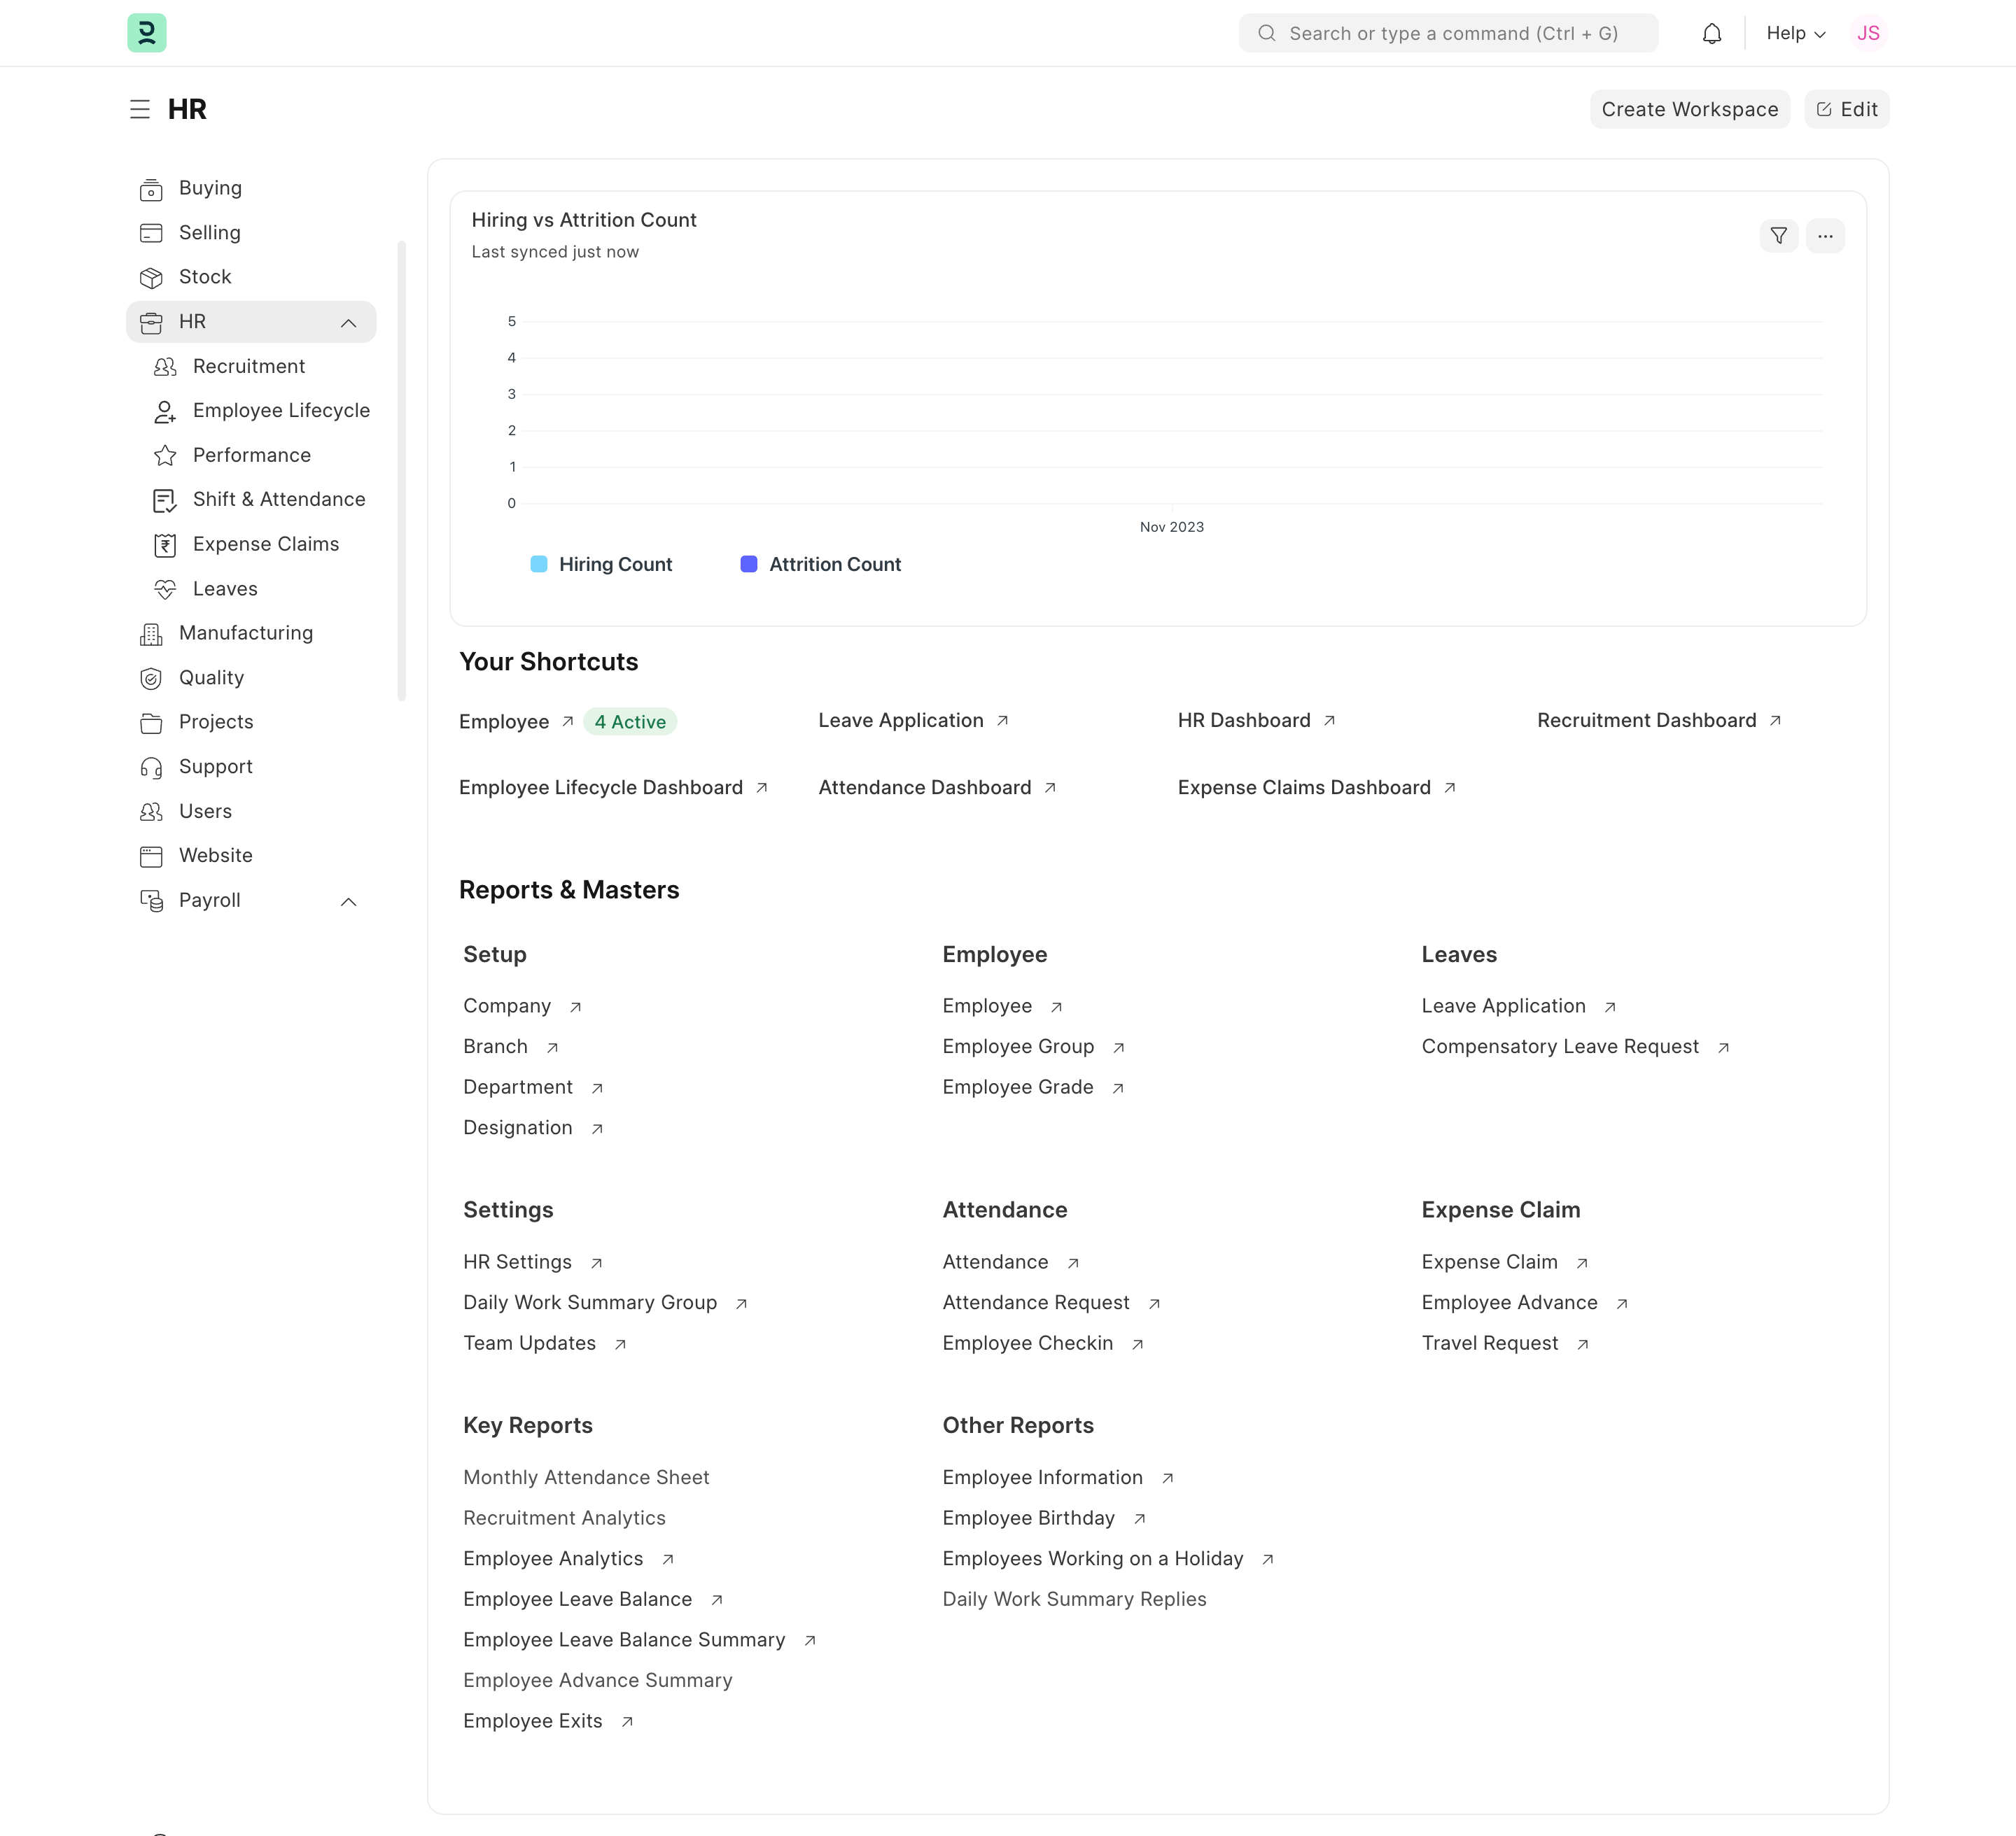Click the Edit workspace button
The width and height of the screenshot is (2016, 1836).
1846,109
